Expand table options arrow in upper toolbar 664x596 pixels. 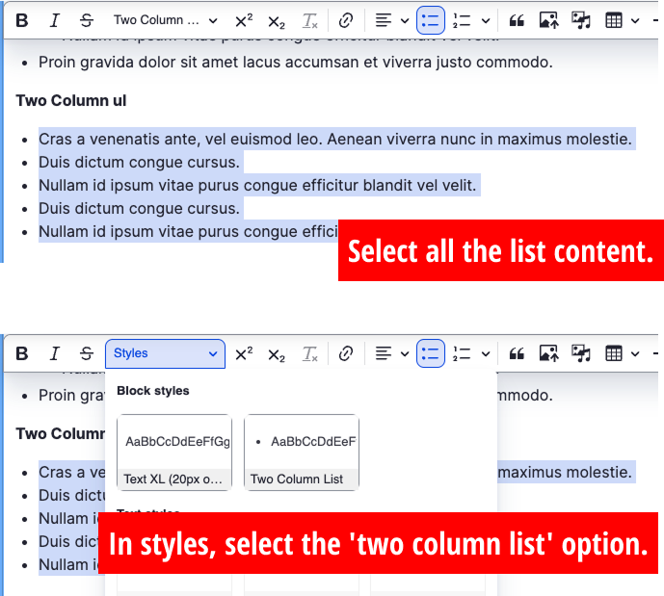pos(635,21)
